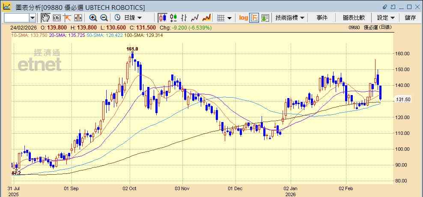This screenshot has height=197, width=423.
Task: Click the 160.00 price axis label
Action: click(403, 54)
